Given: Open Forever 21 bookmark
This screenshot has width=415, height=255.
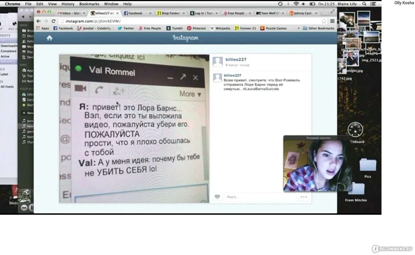Looking at the screenshot, I should pos(245,28).
